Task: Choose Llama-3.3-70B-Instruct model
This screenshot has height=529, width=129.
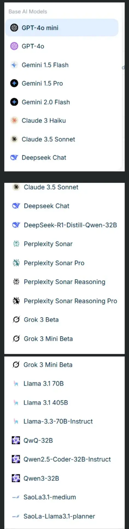Action: tap(65, 421)
